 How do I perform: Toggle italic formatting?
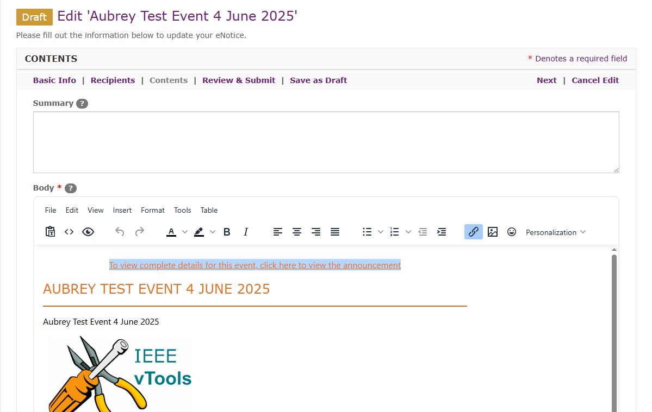pyautogui.click(x=246, y=232)
